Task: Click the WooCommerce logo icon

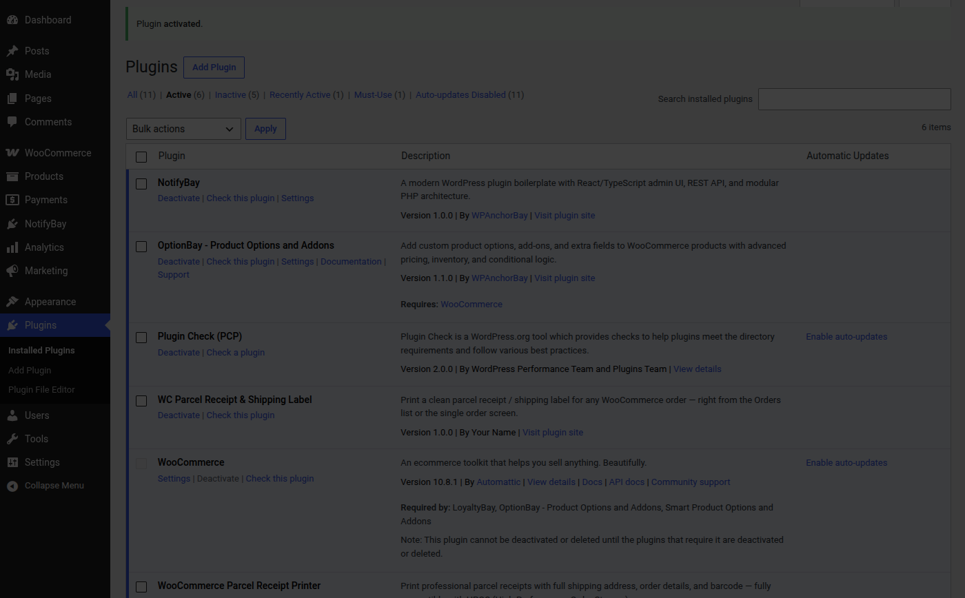Action: tap(12, 153)
